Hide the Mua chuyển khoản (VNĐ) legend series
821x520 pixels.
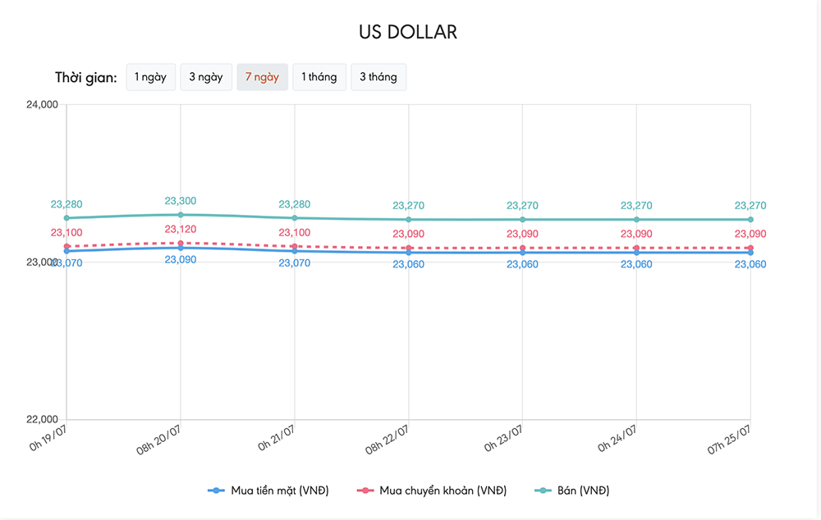(432, 490)
